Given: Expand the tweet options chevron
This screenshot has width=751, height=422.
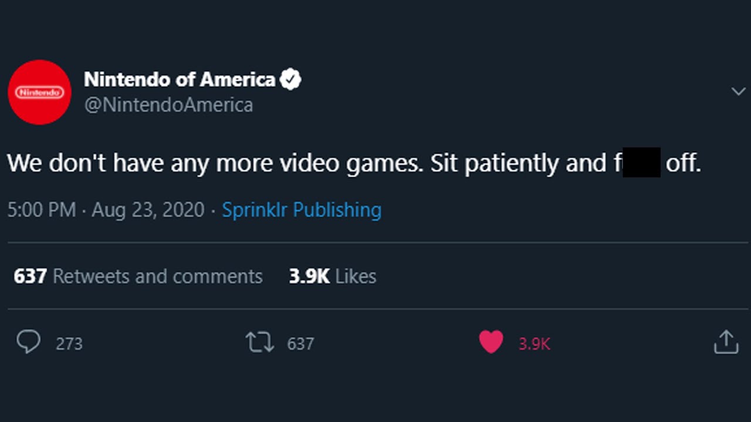Looking at the screenshot, I should tap(738, 91).
